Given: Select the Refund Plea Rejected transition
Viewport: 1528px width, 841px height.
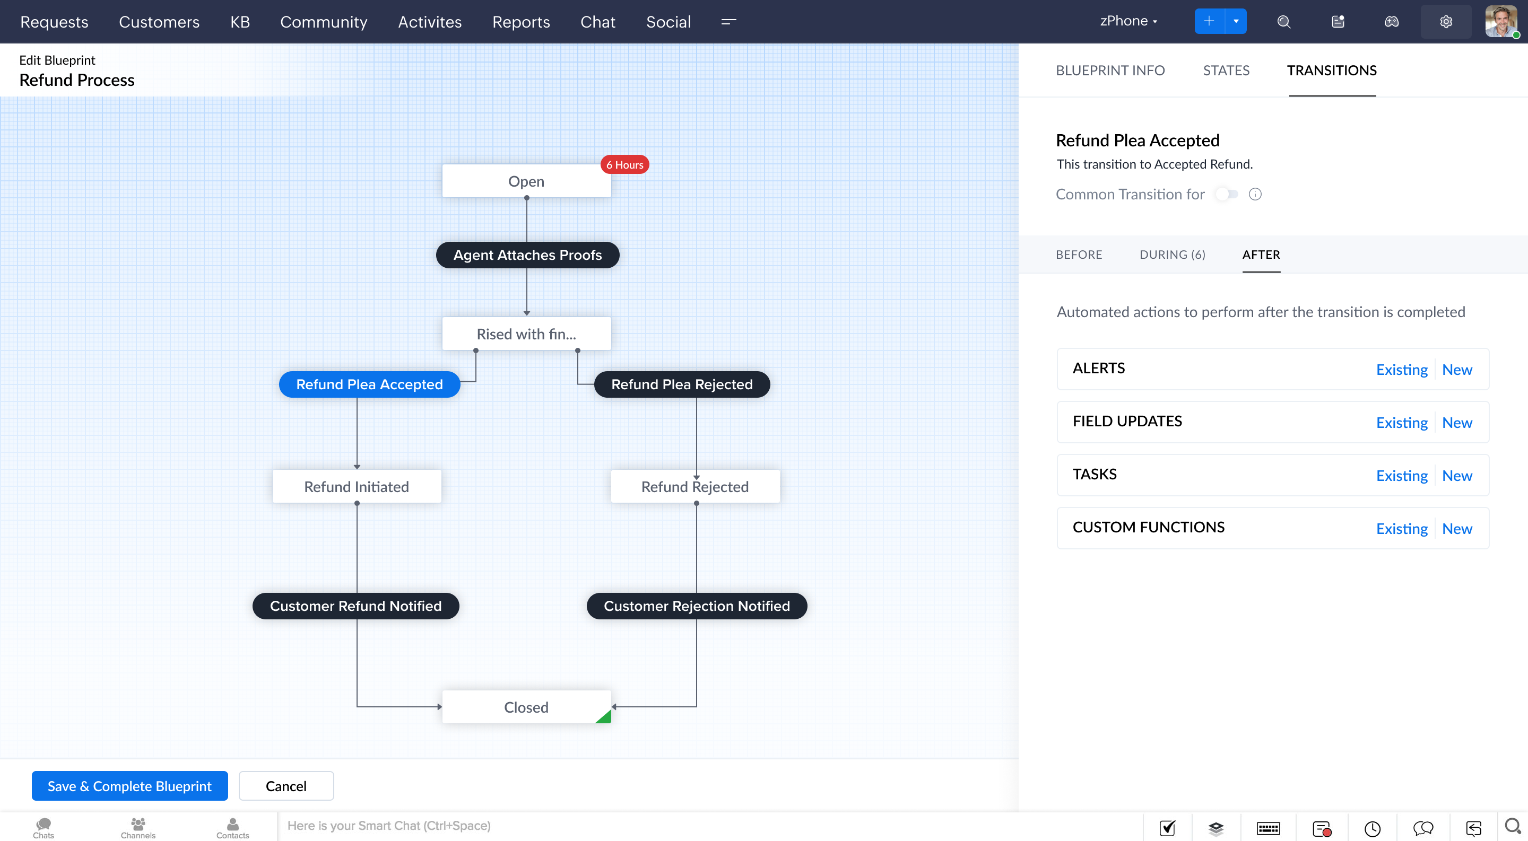Looking at the screenshot, I should tap(682, 384).
